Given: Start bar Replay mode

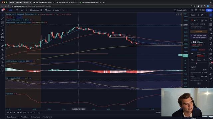Looking at the screenshot, I should pyautogui.click(x=56, y=10).
